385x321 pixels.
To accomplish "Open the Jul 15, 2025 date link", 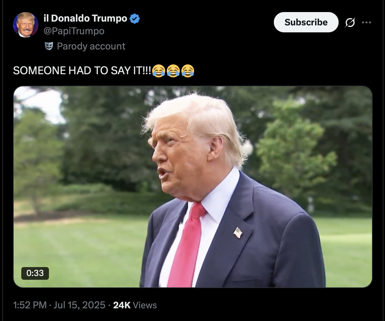I will tap(79, 305).
